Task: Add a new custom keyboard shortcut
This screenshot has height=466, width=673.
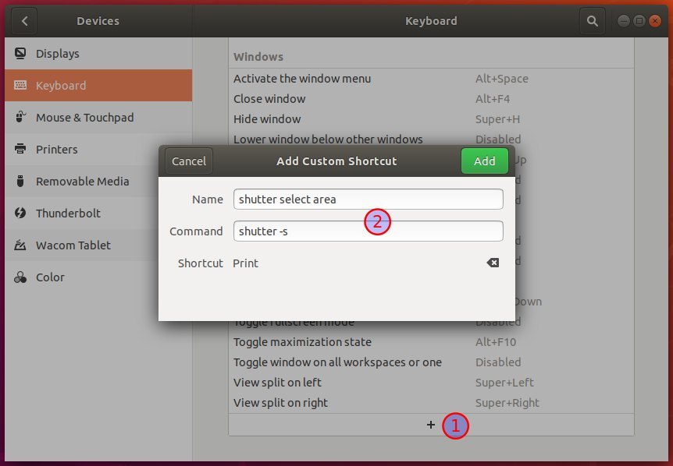Action: pyautogui.click(x=431, y=425)
